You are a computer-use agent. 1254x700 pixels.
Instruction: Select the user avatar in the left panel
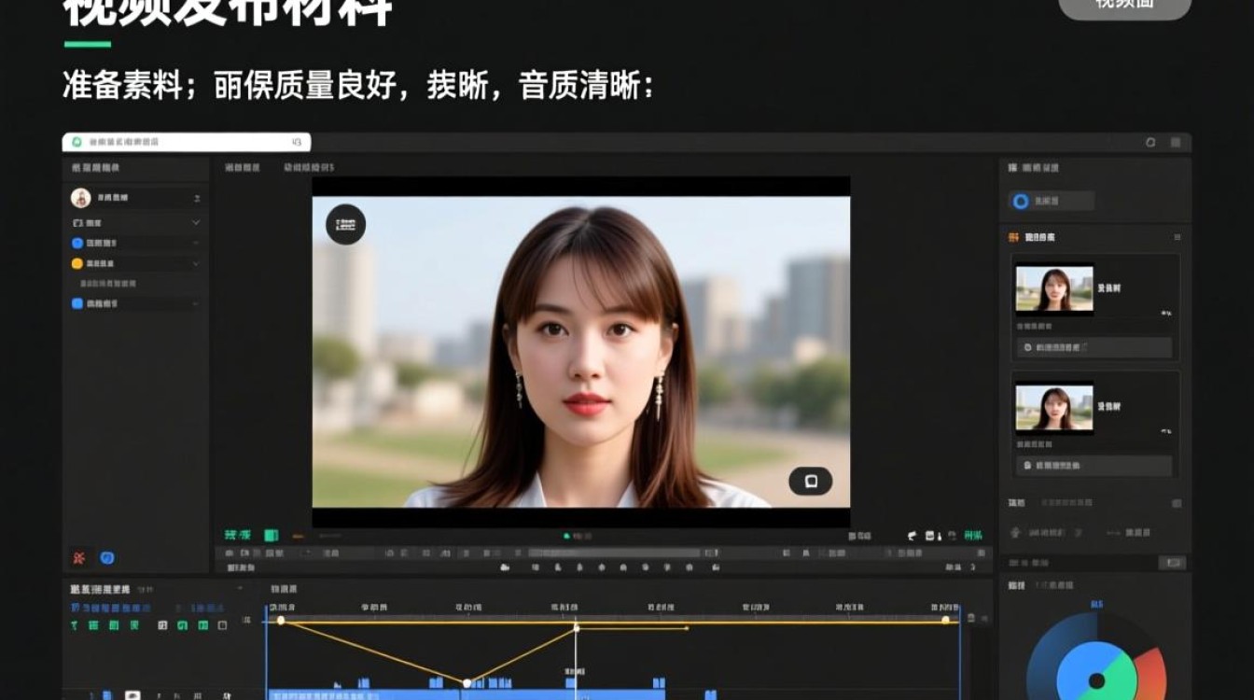tap(81, 198)
